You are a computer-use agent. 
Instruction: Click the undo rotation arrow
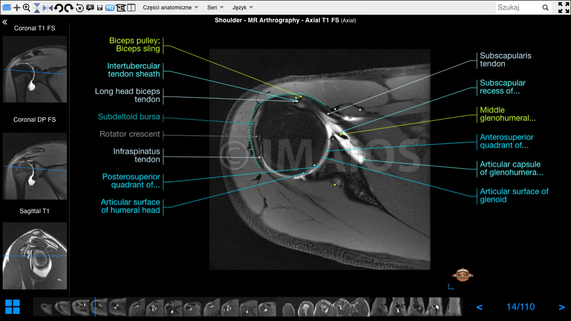[59, 7]
